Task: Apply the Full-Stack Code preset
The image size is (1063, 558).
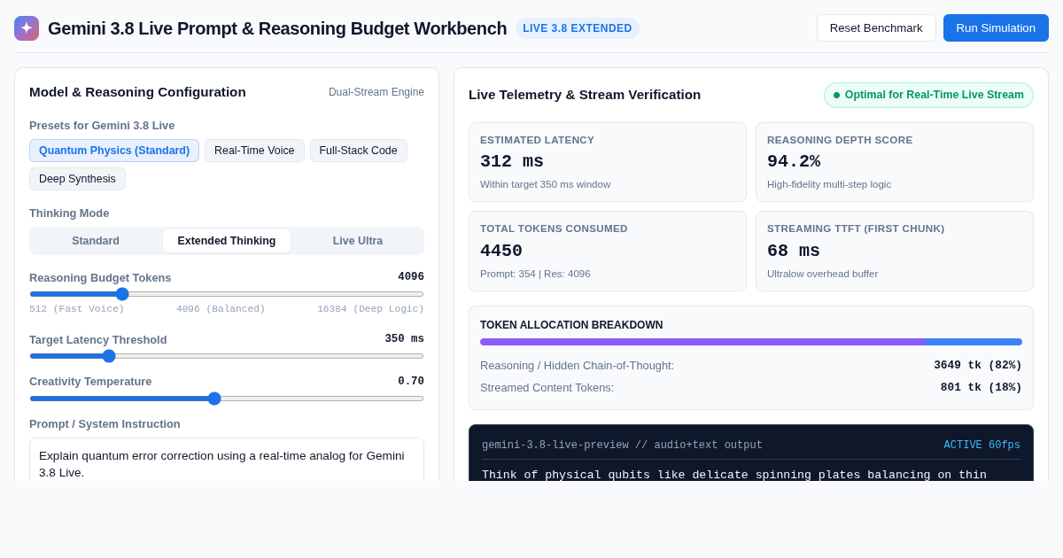Action: 358,151
